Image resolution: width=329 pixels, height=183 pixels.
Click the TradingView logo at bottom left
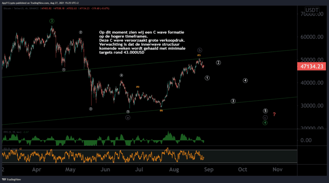point(11,179)
